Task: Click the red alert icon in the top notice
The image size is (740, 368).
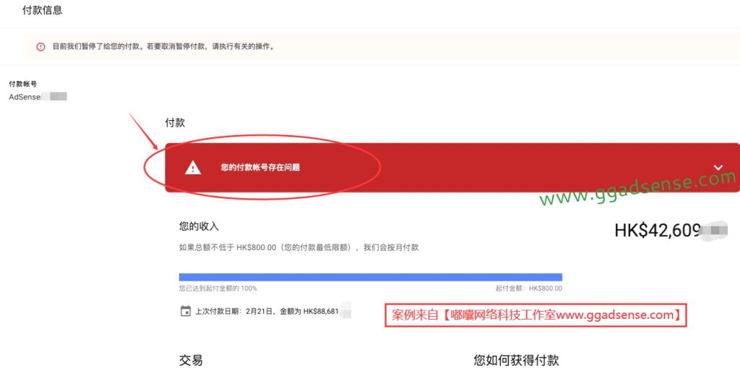Action: tap(40, 47)
